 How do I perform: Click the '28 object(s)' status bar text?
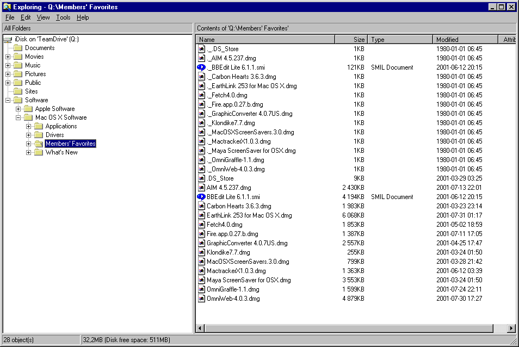coord(18,340)
